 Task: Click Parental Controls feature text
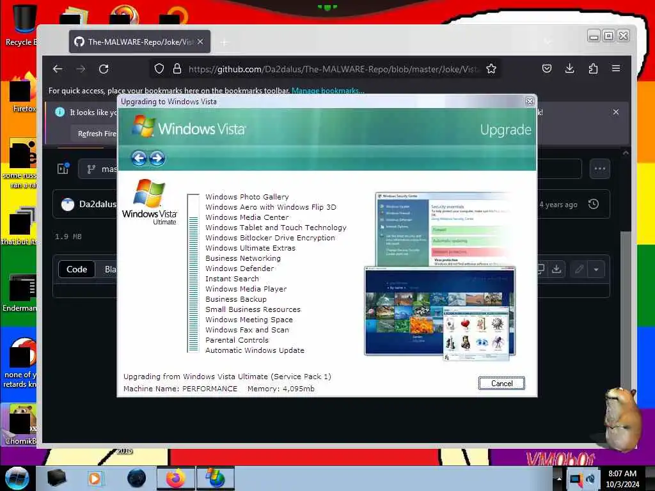[x=237, y=340]
